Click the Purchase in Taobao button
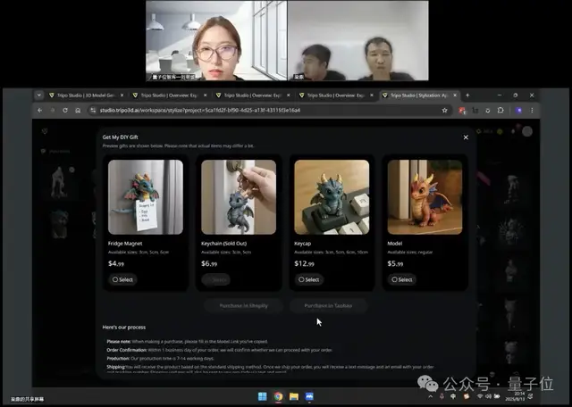The height and width of the screenshot is (407, 572). pyautogui.click(x=328, y=305)
